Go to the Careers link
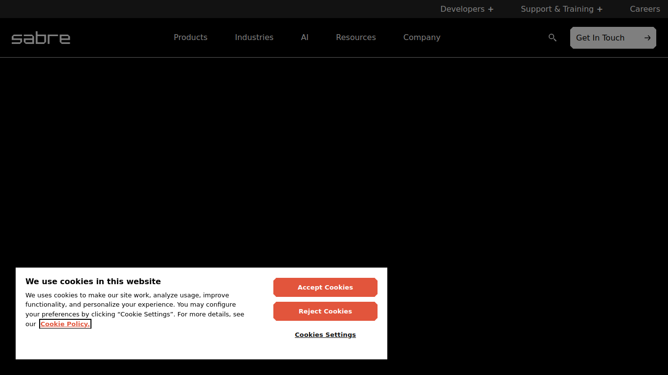 pos(645,9)
